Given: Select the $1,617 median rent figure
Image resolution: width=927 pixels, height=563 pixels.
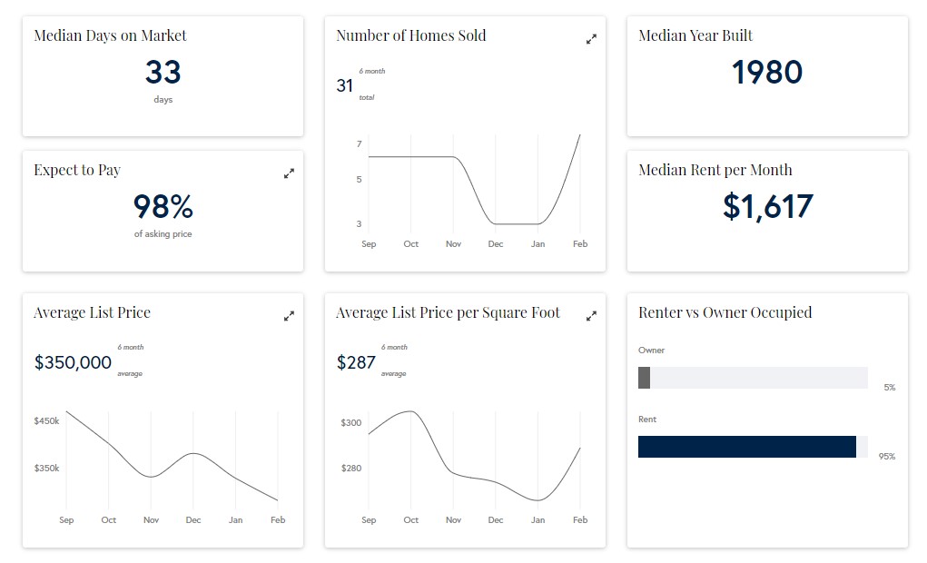Looking at the screenshot, I should (x=767, y=207).
